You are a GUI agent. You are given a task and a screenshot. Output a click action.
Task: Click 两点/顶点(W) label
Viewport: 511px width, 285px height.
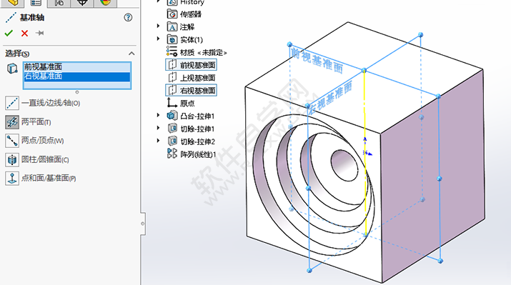[x=42, y=141]
